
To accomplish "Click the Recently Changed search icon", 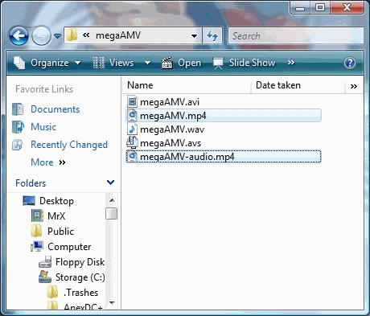I will (18, 145).
